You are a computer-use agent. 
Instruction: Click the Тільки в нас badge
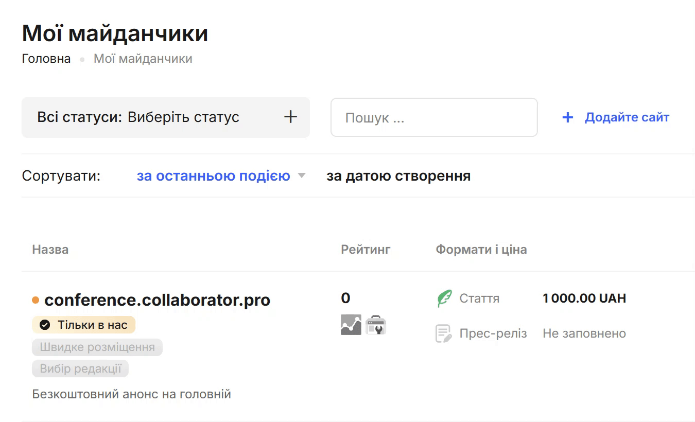83,325
